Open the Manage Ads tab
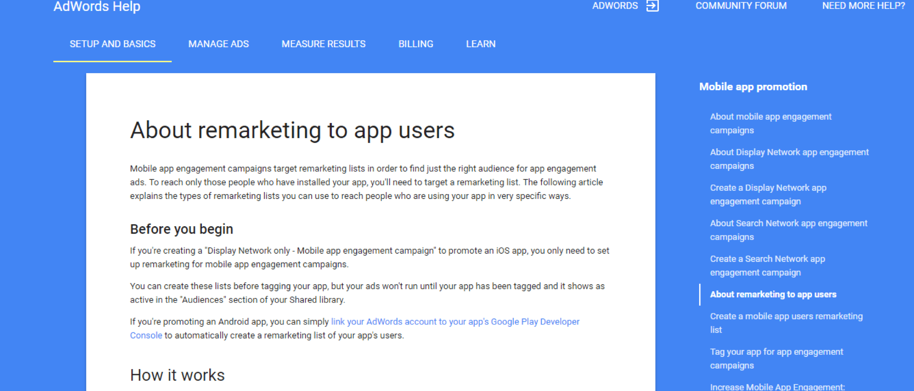 coord(218,44)
